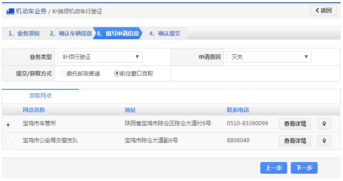Click the truck icon beside 机动车业务
The height and width of the screenshot is (181, 343).
point(10,12)
